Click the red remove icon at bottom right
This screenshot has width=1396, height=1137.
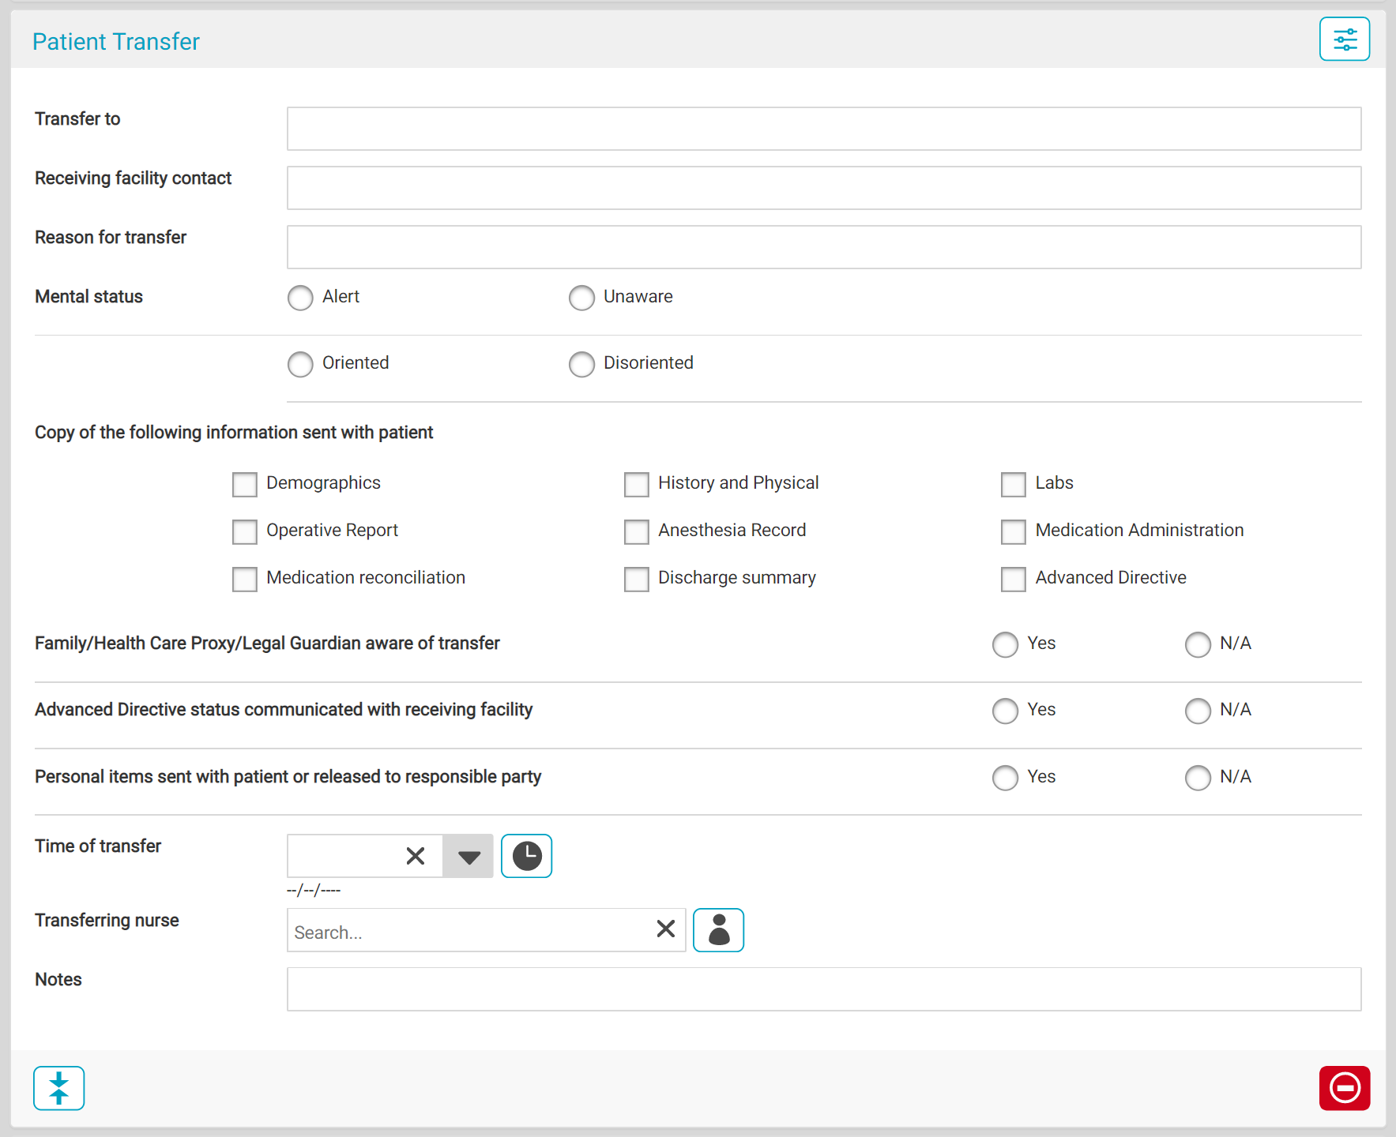1344,1088
